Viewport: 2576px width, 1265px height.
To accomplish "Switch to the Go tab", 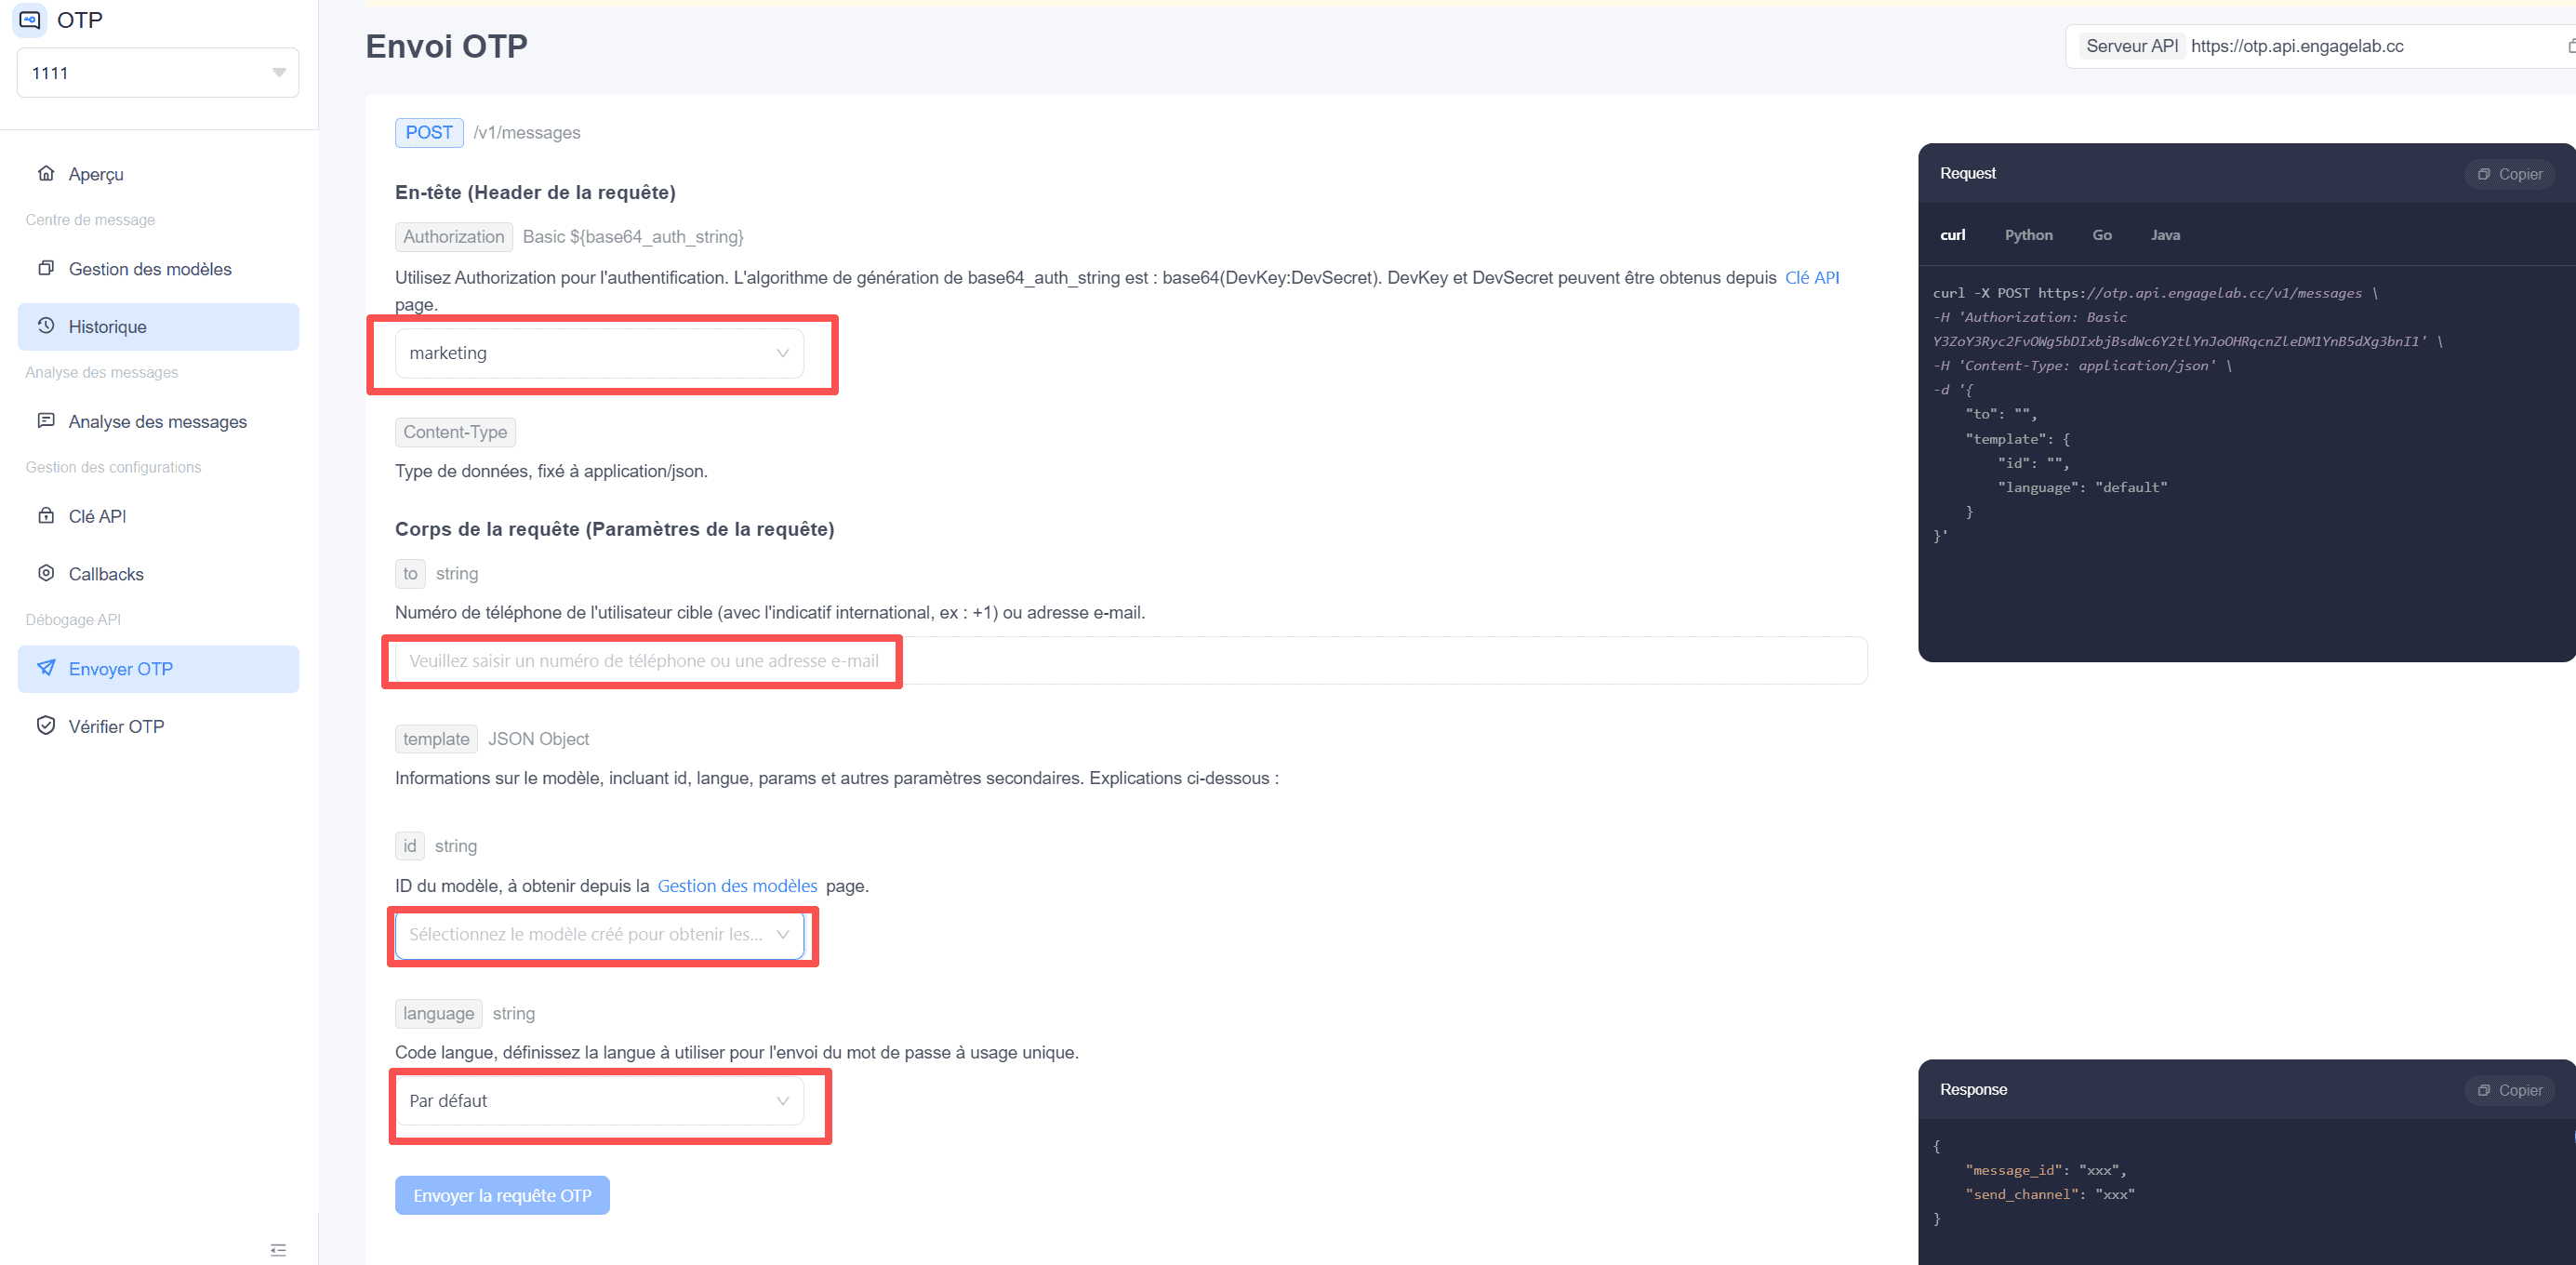I will (2102, 235).
